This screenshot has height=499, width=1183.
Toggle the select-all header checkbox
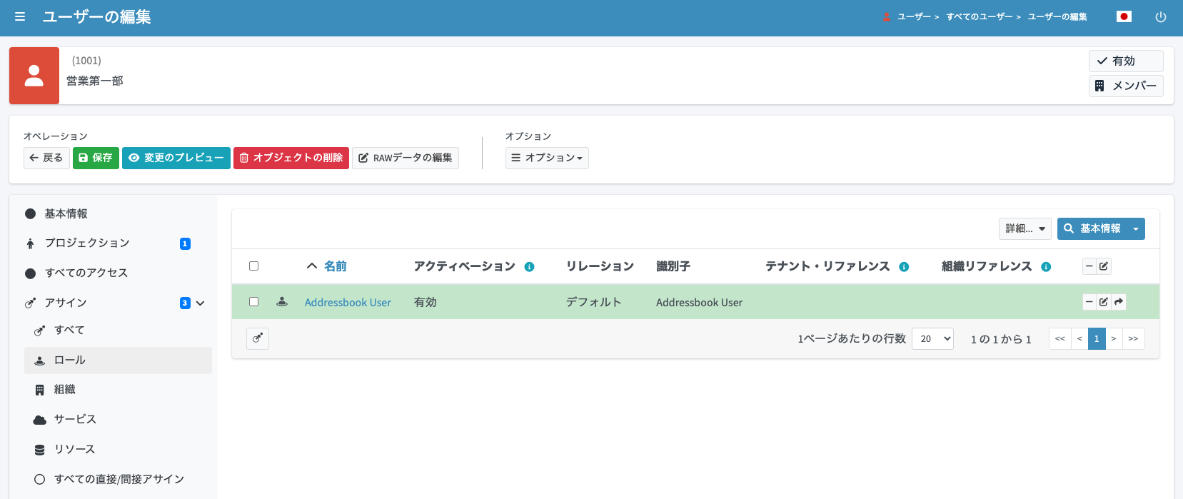(x=253, y=266)
